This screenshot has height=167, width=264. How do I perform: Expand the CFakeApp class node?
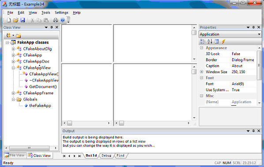[x=13, y=55]
